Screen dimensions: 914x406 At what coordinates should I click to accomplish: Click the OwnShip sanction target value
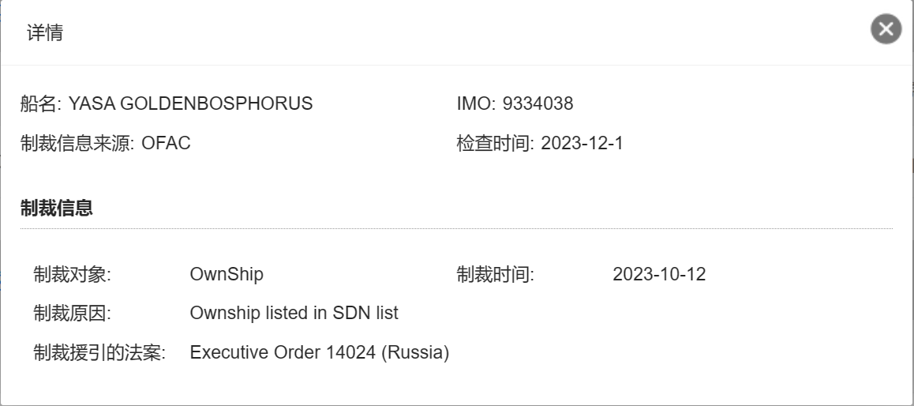pos(227,274)
